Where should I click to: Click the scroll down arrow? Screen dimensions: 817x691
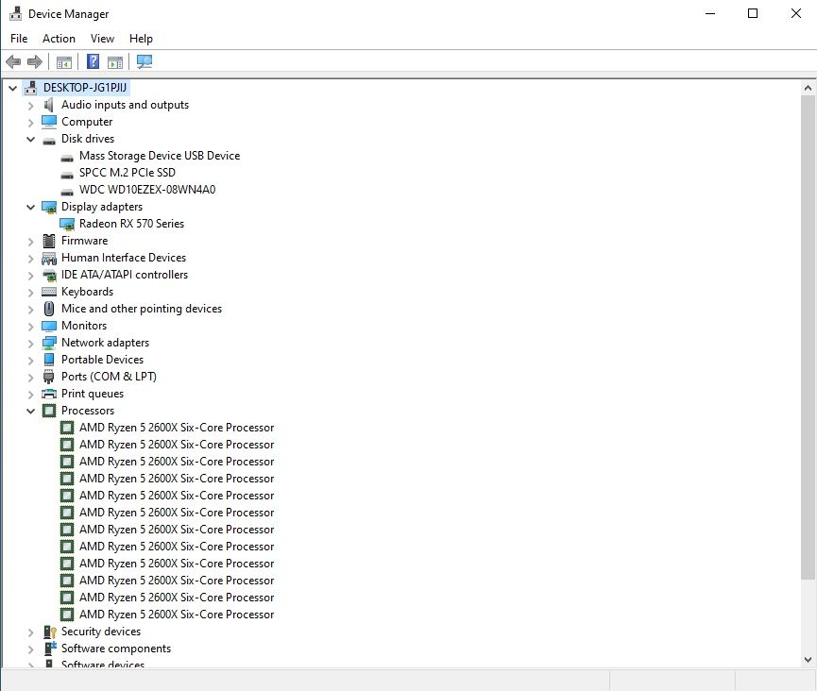pyautogui.click(x=808, y=660)
